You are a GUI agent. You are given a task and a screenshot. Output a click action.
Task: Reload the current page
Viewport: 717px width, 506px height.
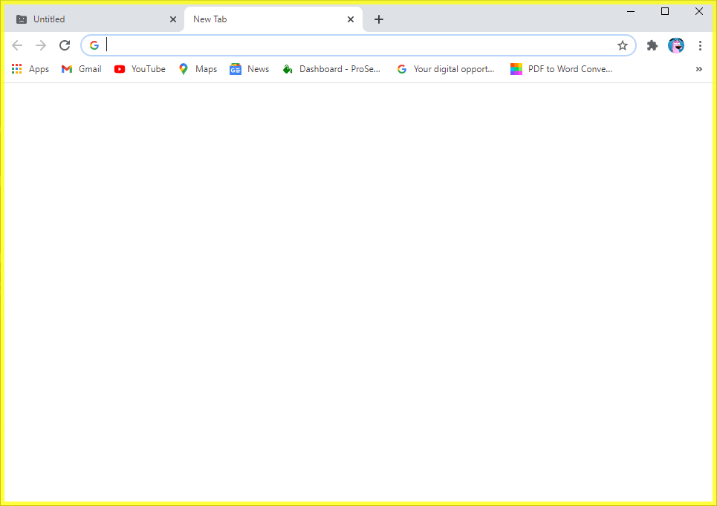click(65, 45)
